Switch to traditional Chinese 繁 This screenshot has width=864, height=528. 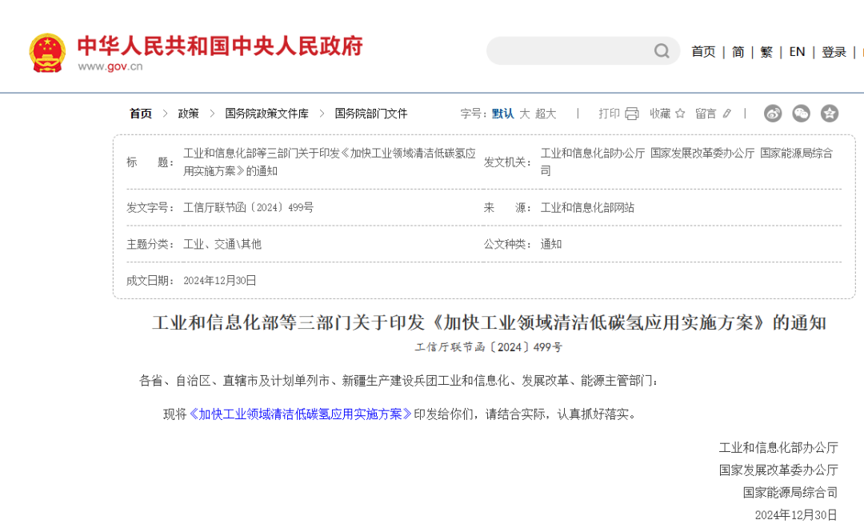pyautogui.click(x=766, y=52)
